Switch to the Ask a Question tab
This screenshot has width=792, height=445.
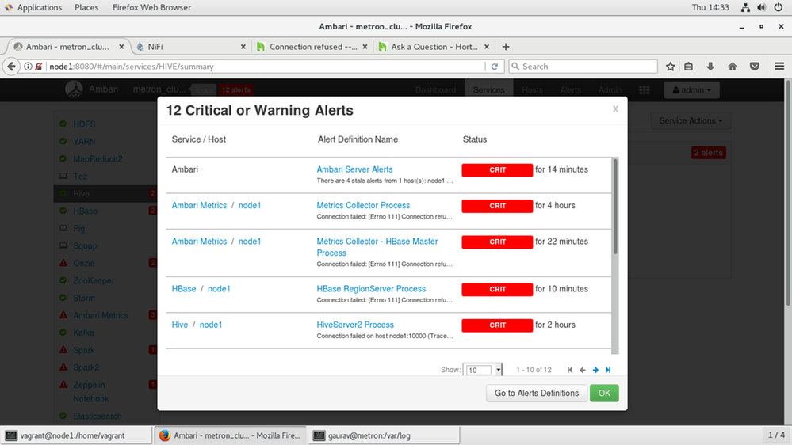434,47
